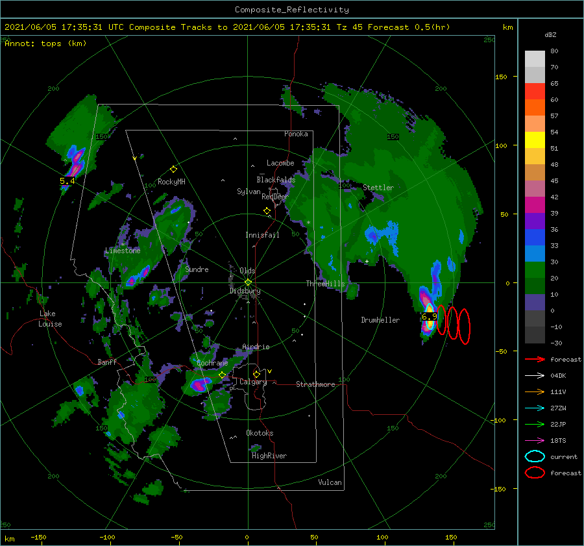Click the Annot: tops (km) label

45,43
